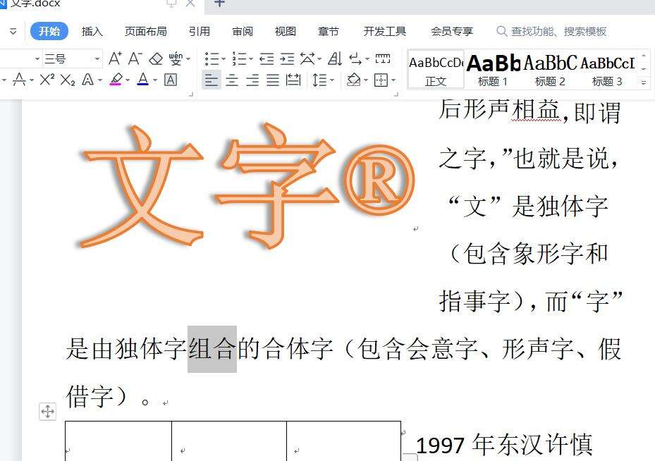Decrease paragraph indent

pyautogui.click(x=267, y=59)
